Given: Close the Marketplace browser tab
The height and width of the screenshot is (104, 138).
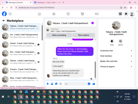Looking at the screenshot, I should click(x=59, y=2).
